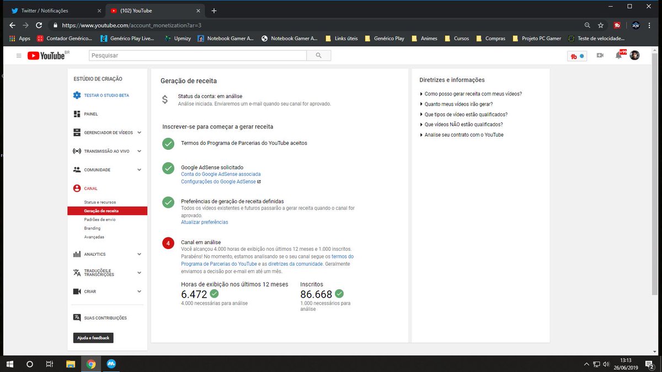
Task: Click the Transmissão ao Vivo broadcast icon
Action: pos(77,151)
